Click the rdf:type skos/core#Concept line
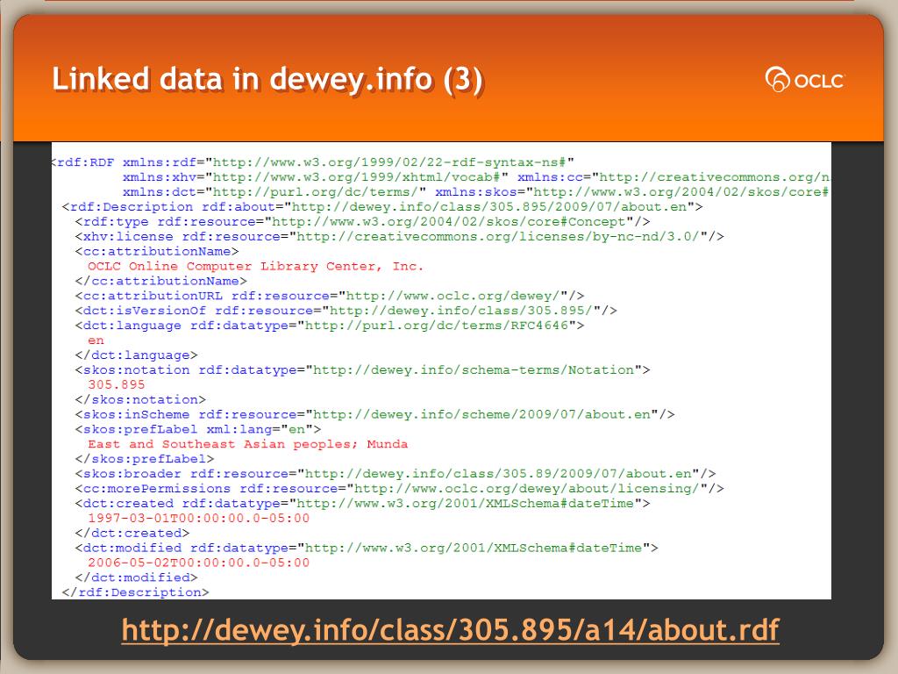This screenshot has width=898, height=674. tap(362, 222)
